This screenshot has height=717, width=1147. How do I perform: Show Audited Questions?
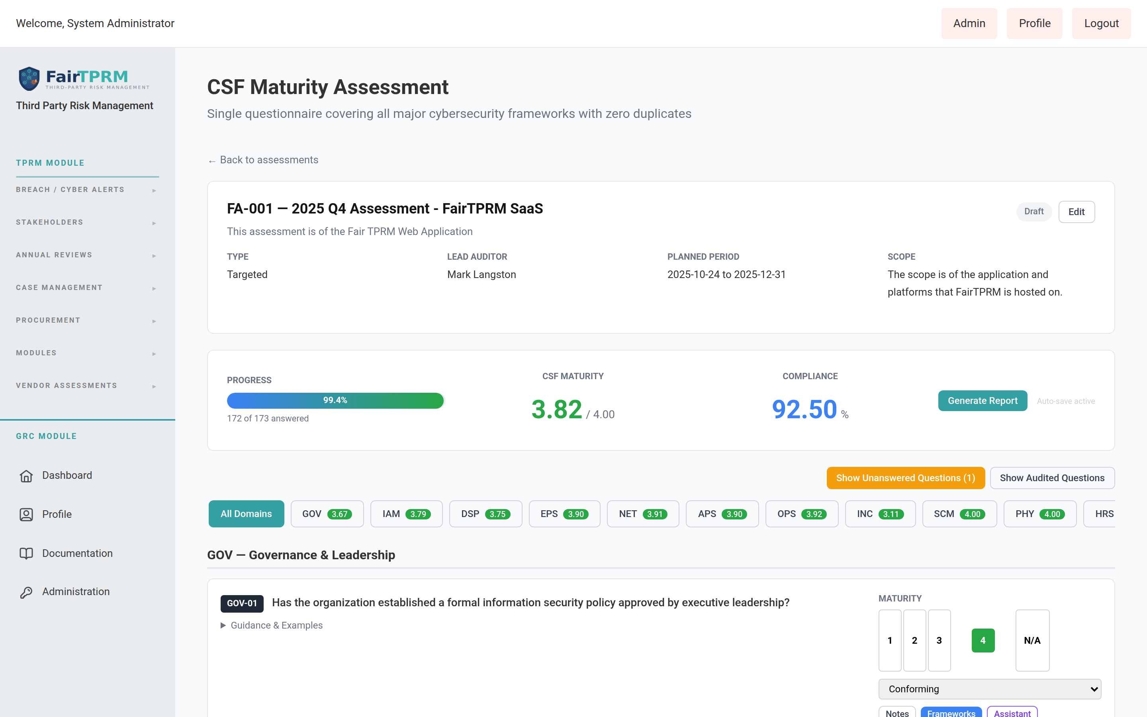tap(1052, 478)
